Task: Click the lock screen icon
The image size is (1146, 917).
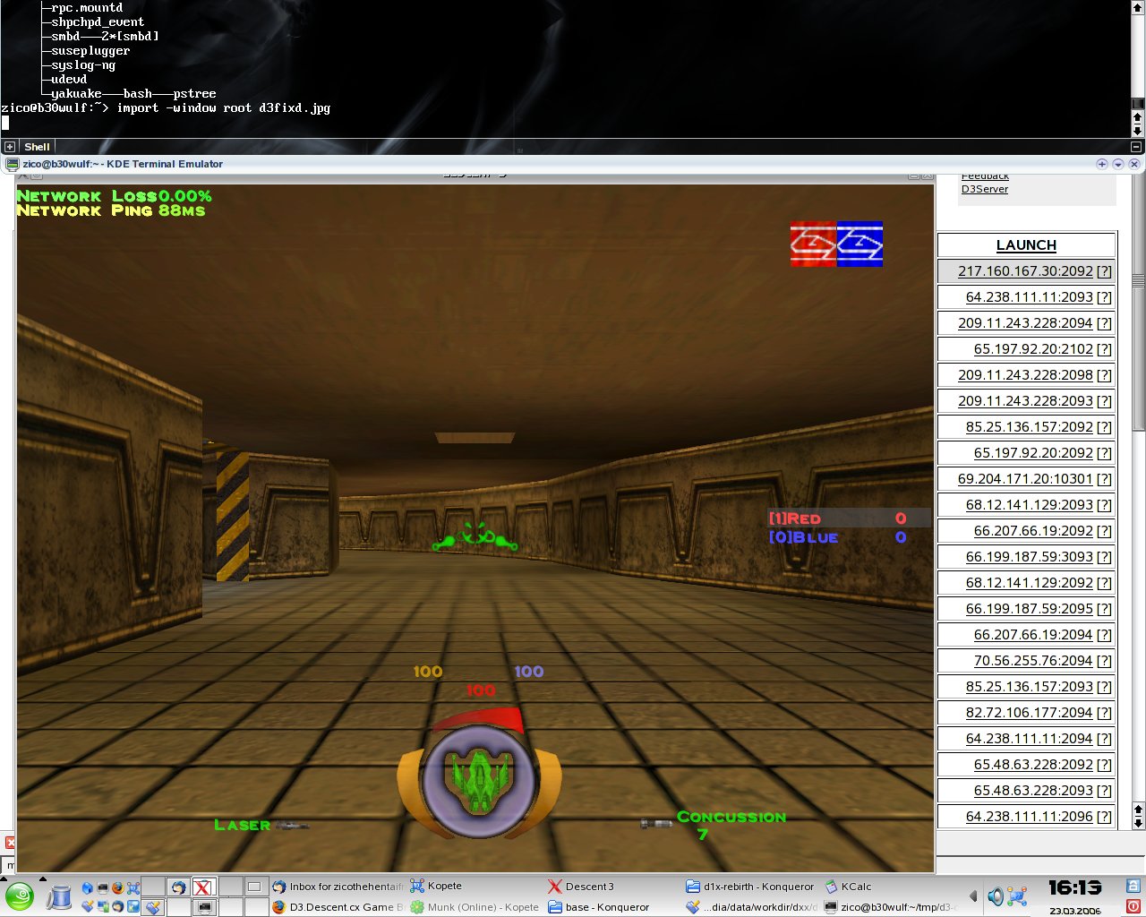Action: tap(1133, 887)
